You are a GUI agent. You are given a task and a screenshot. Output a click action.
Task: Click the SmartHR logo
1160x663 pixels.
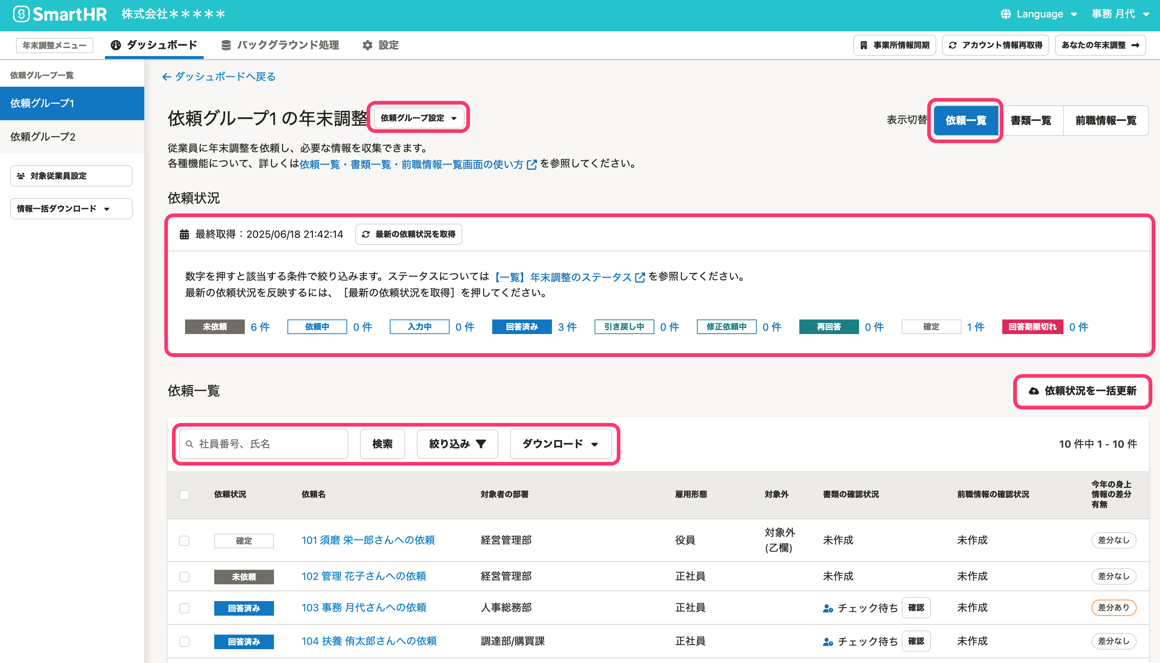pyautogui.click(x=60, y=14)
